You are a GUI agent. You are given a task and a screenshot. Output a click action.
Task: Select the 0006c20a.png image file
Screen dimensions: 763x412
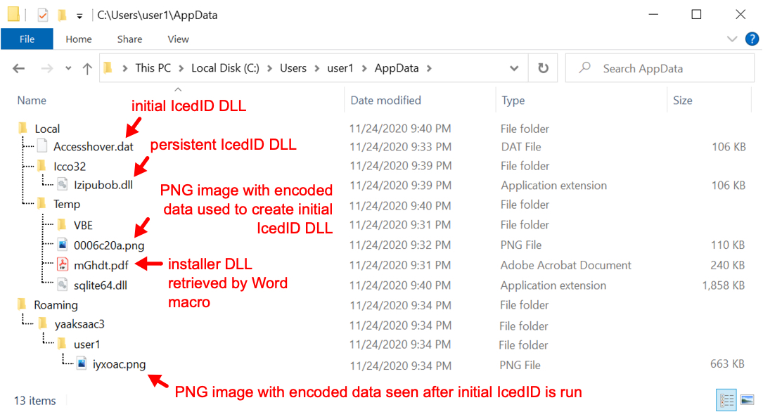(x=108, y=245)
